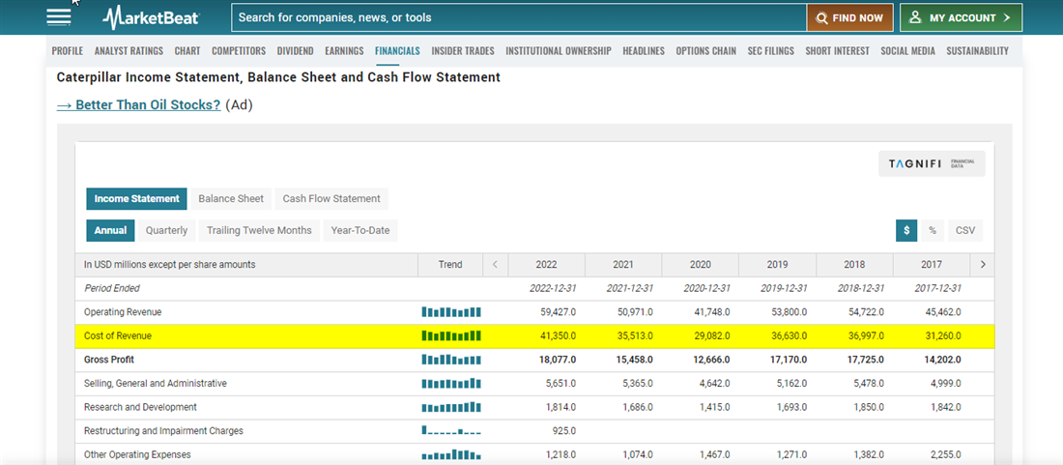Click the Gross Profit trend sparkline
The height and width of the screenshot is (465, 1063).
click(450, 360)
